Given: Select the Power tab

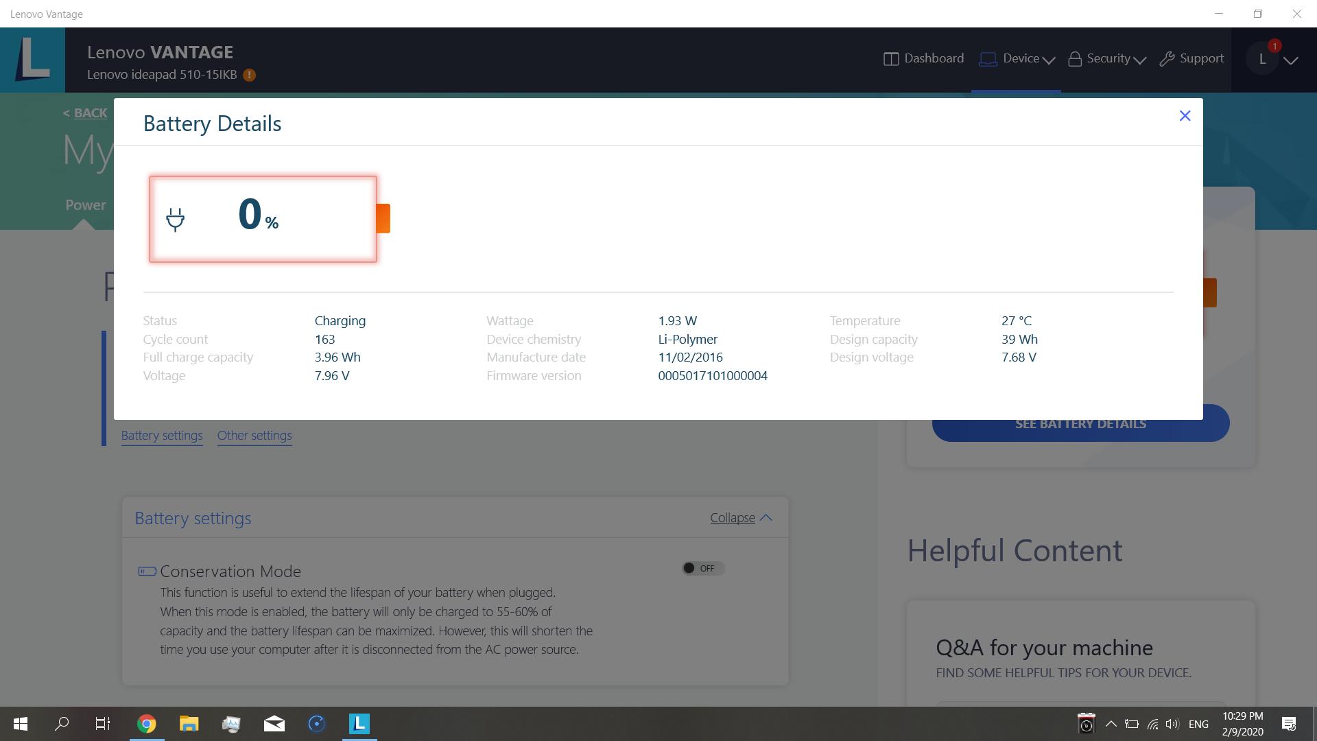Looking at the screenshot, I should pos(86,204).
